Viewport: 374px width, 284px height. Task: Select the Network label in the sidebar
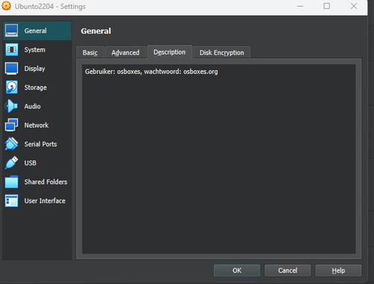tap(37, 126)
